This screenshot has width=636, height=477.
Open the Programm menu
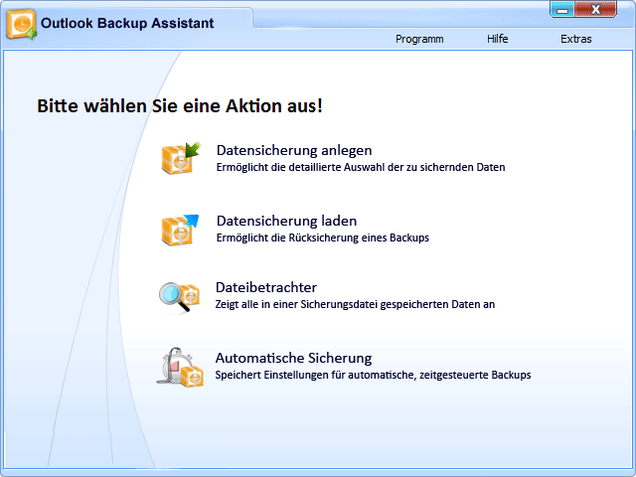click(419, 39)
